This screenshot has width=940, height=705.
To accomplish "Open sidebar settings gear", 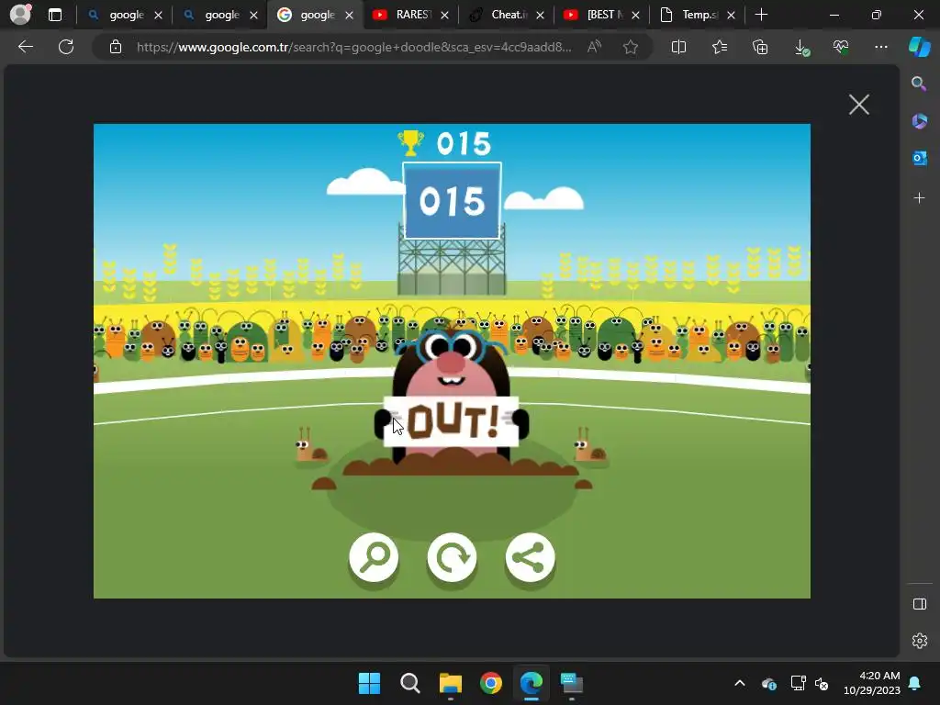I will click(x=920, y=641).
